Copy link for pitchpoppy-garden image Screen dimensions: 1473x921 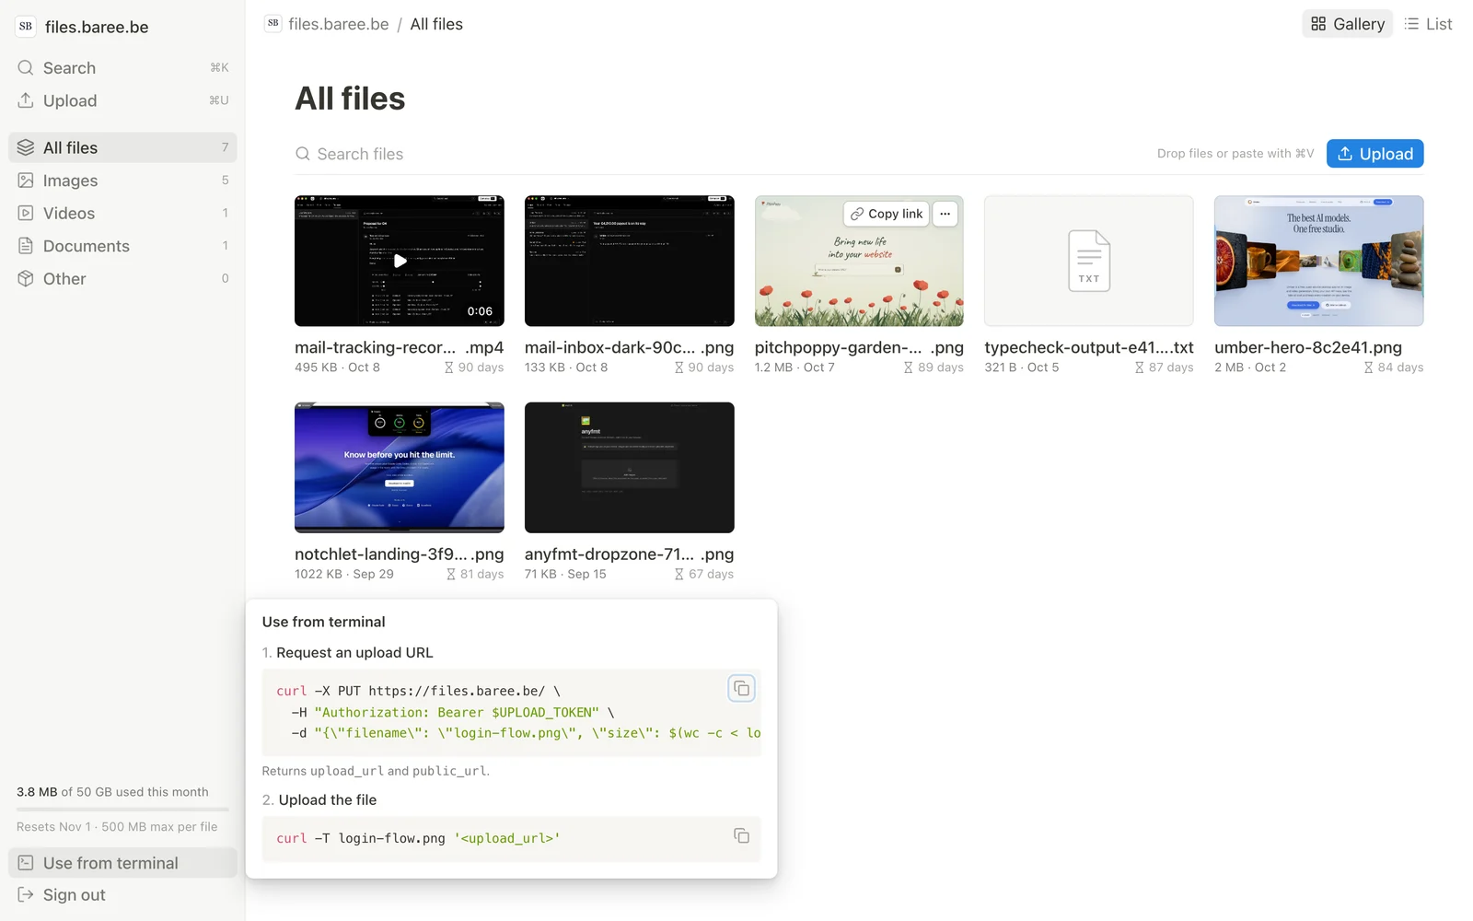[886, 214]
